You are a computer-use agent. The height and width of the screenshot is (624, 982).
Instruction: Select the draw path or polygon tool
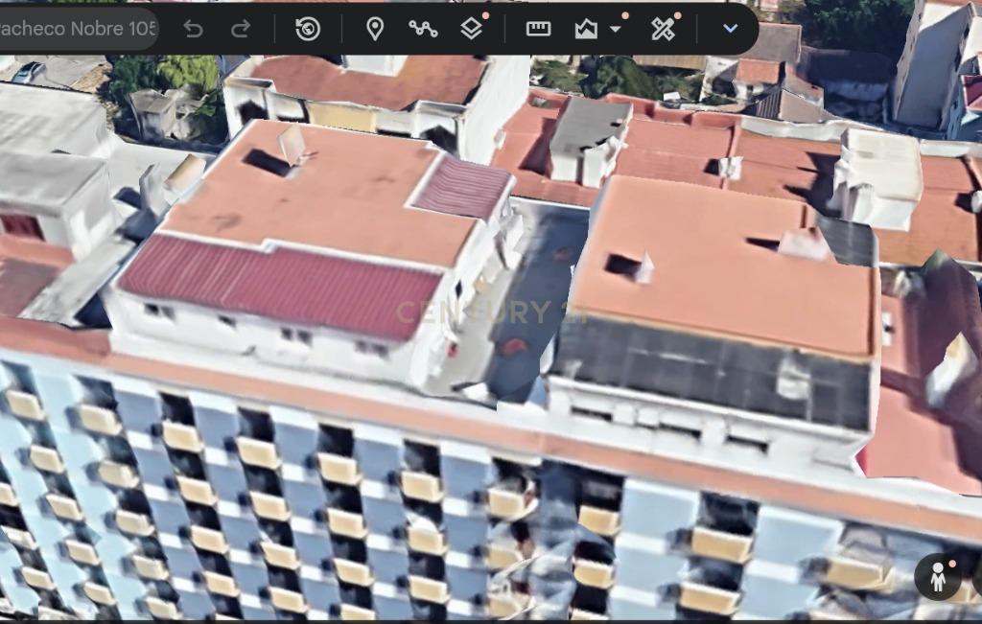click(423, 29)
